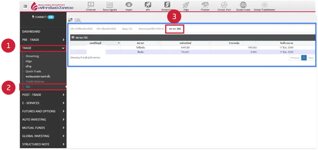Expand the FUTURES AND OPTIONS menu
This screenshot has width=318, height=150.
43,111
